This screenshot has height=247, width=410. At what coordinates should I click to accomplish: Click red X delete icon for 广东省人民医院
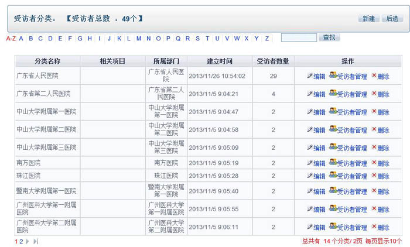(x=374, y=76)
